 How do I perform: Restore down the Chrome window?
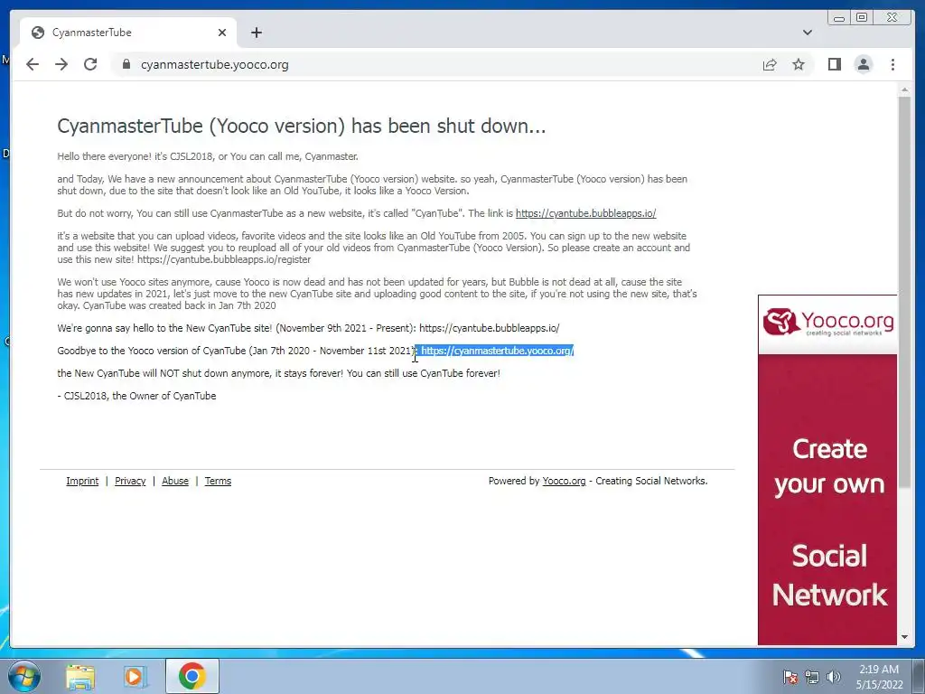[x=862, y=18]
